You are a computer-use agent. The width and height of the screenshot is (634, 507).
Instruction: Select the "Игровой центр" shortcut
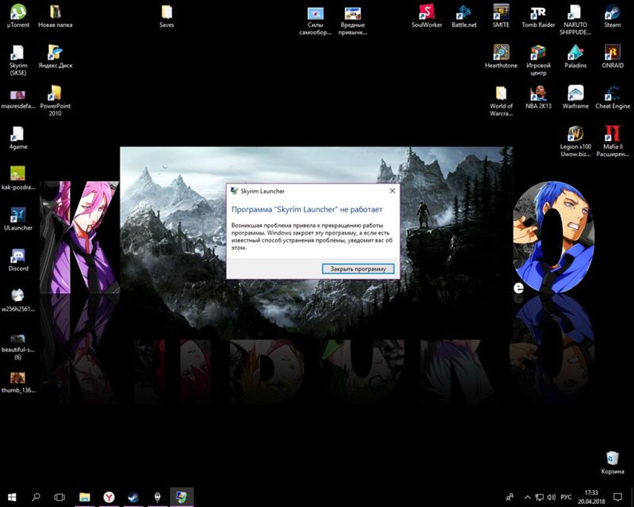coord(538,61)
